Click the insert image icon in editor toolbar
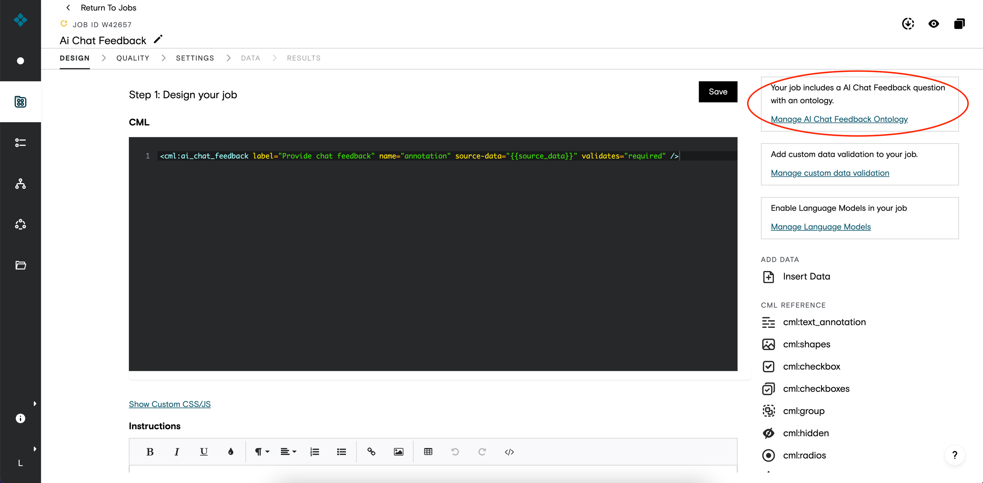The width and height of the screenshot is (983, 483). pos(399,452)
